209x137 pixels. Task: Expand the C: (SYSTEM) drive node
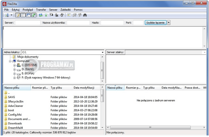click(x=14, y=65)
